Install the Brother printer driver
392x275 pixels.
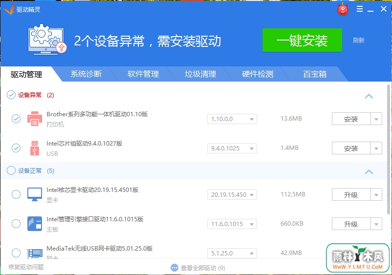351,119
